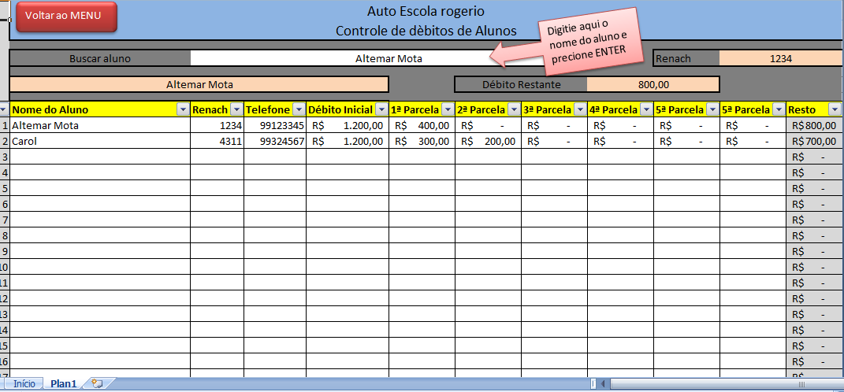Screen dimensions: 844x392
Task: Select telephone cell 99324567
Action: [x=275, y=142]
